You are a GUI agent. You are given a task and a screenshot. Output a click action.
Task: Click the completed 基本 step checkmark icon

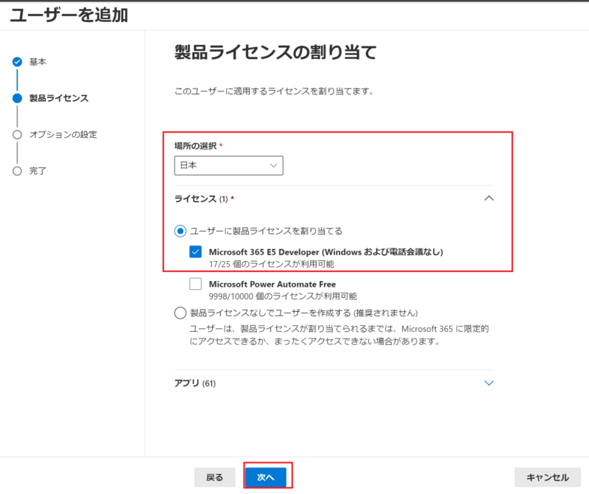[x=18, y=62]
